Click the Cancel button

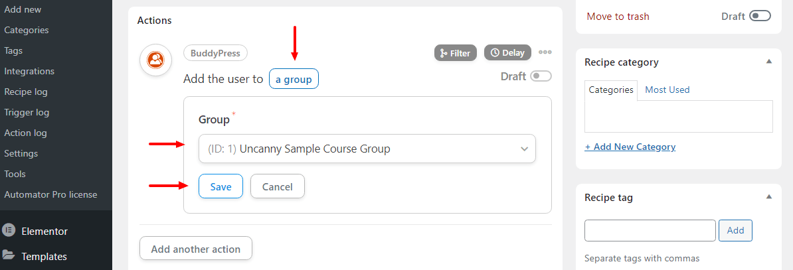(277, 186)
